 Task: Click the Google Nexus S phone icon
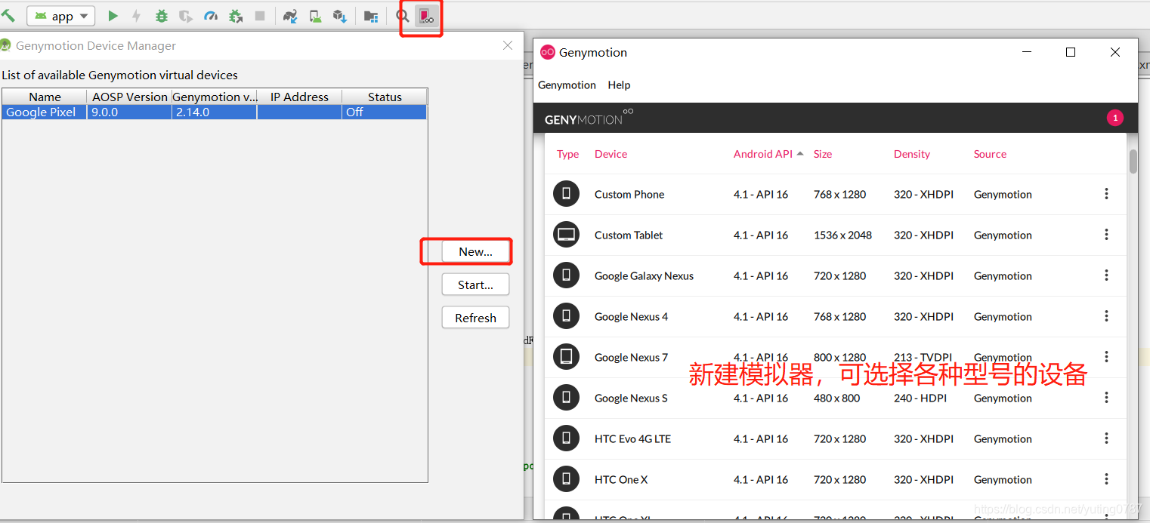(x=566, y=398)
